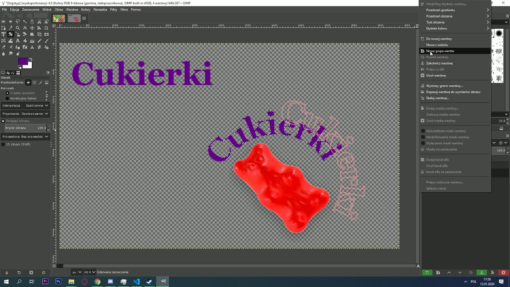Choose 'Skaluj warstwę...' menu entry
This screenshot has width=510, height=287.
pos(455,98)
